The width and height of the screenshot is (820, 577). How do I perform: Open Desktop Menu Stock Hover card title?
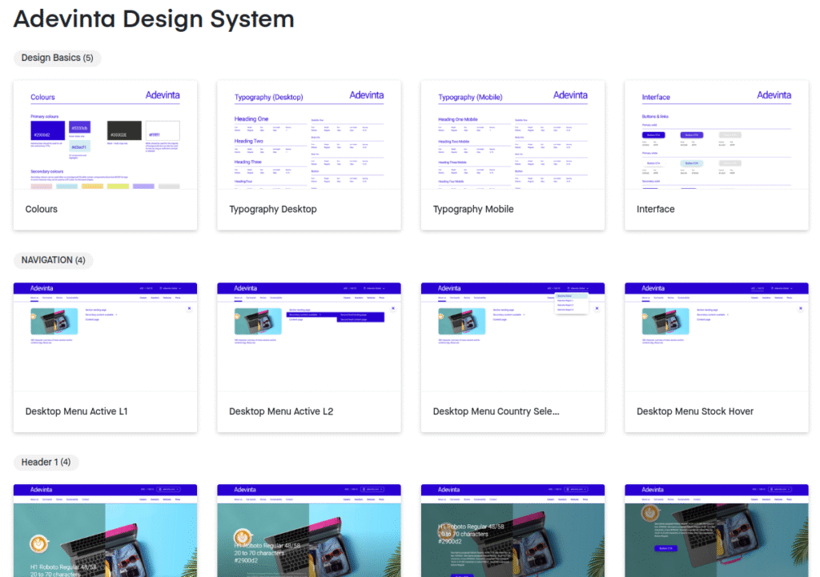(694, 411)
